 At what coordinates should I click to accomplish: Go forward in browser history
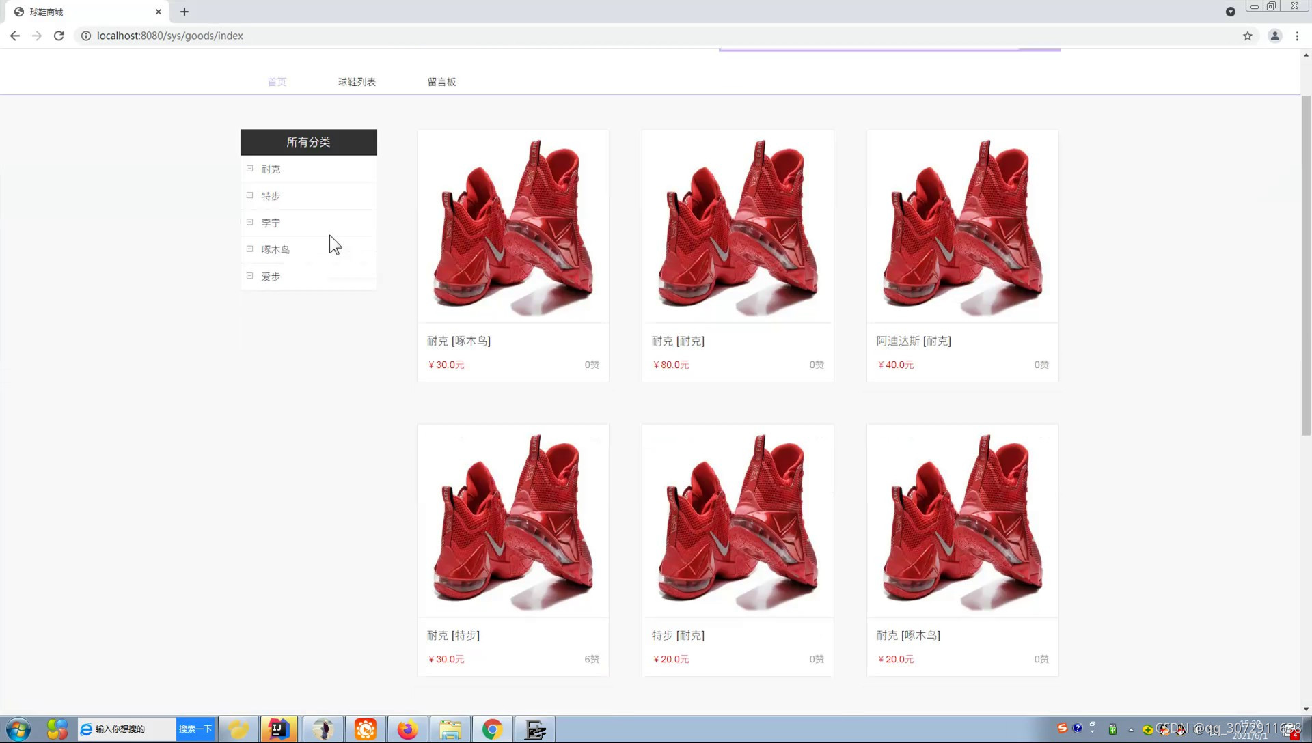(37, 36)
